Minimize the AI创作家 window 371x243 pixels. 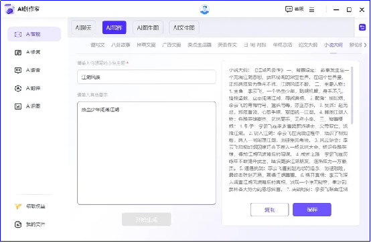click(336, 9)
